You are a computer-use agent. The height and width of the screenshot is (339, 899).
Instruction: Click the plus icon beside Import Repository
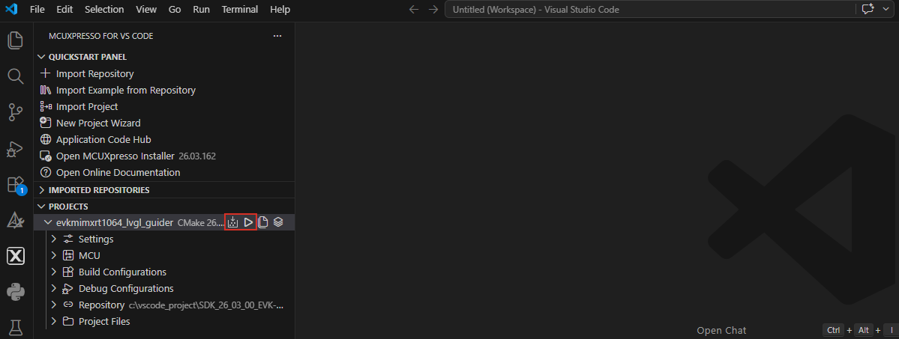[x=46, y=74]
